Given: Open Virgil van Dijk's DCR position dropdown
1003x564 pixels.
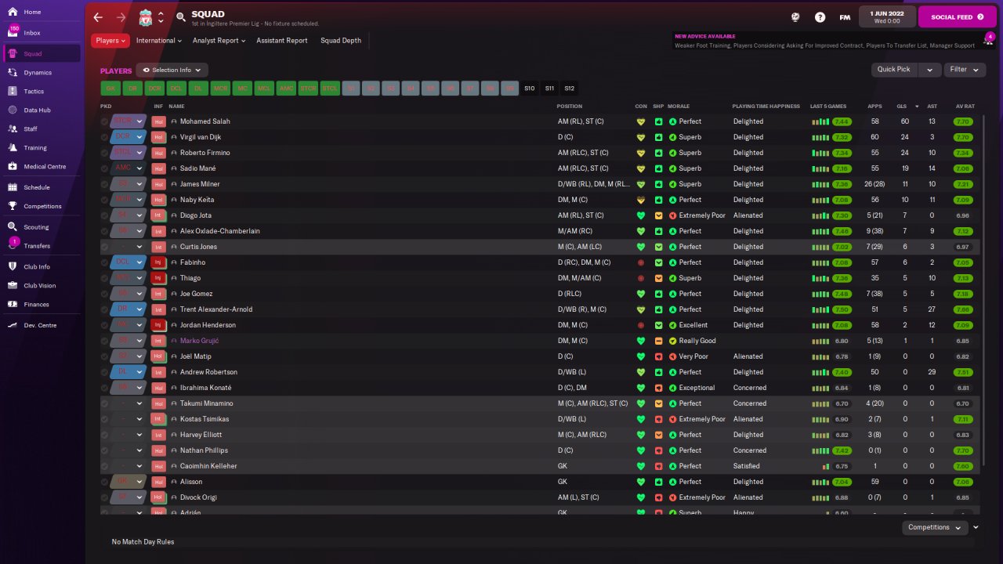Looking at the screenshot, I should (129, 137).
